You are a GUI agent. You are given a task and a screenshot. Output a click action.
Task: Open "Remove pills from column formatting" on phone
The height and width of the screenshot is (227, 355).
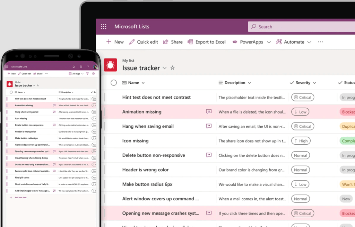[32, 171]
